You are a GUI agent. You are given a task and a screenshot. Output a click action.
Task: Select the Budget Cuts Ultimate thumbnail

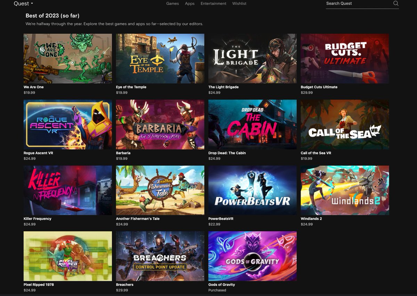point(344,58)
